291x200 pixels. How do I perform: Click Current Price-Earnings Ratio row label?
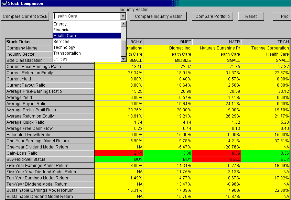50,67
